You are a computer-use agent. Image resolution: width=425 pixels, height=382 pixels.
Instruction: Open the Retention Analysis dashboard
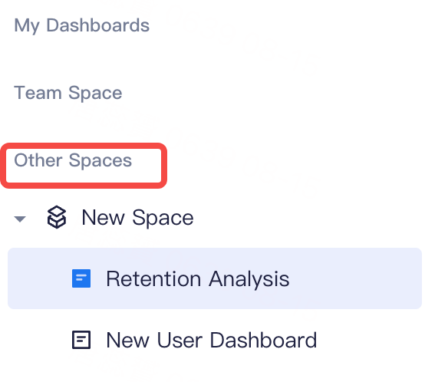coord(215,278)
